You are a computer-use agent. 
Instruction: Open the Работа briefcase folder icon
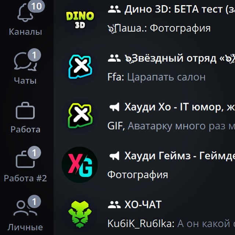[25, 111]
